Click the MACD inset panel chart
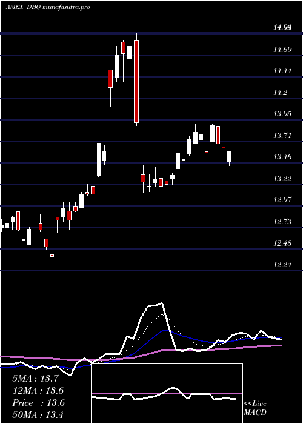This screenshot has width=303, height=424. coord(167,394)
